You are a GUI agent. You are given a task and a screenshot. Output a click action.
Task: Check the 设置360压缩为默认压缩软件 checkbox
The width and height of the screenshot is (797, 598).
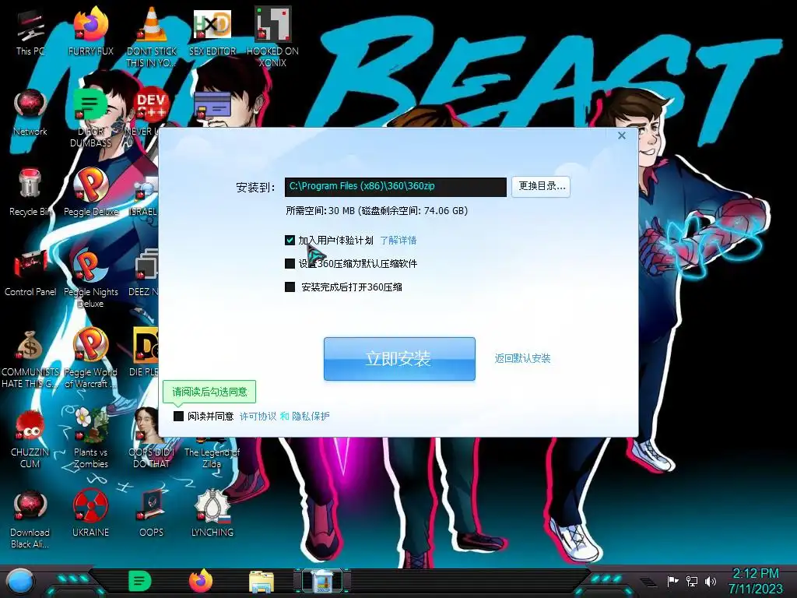coord(290,263)
